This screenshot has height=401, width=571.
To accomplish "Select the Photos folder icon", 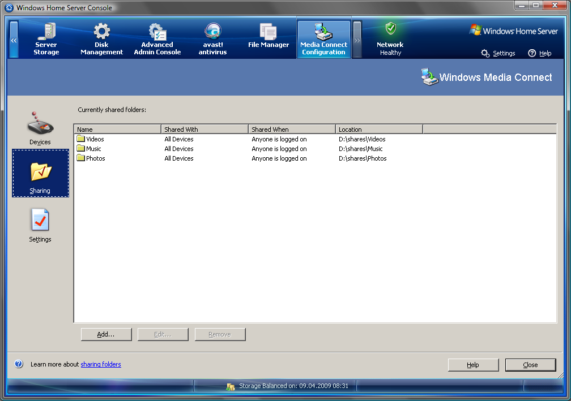I will pyautogui.click(x=81, y=158).
